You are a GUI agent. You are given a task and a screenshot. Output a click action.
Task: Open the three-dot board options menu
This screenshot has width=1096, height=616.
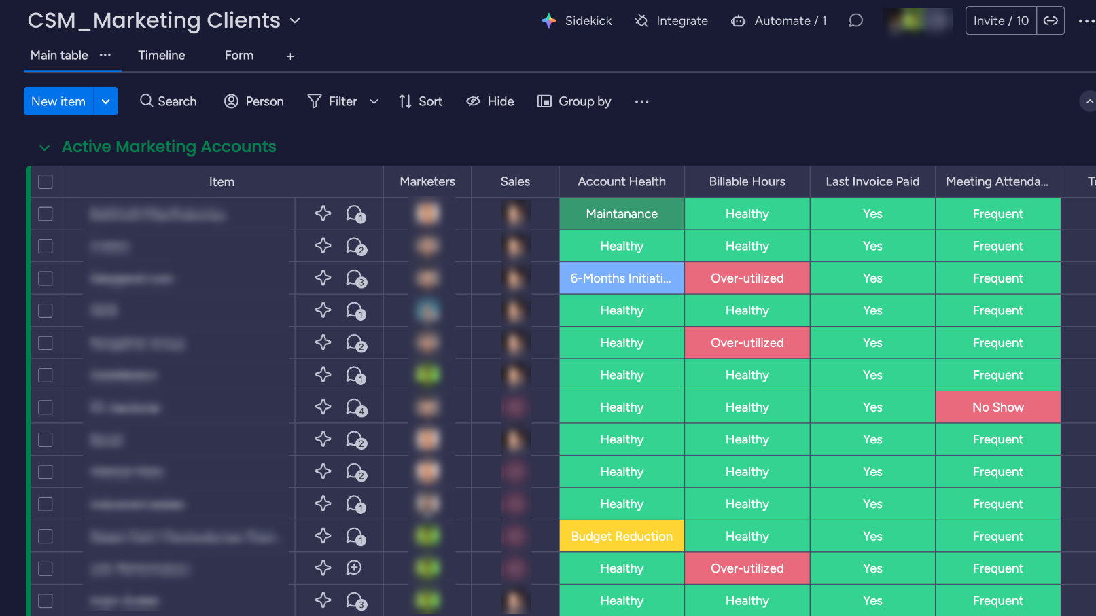(1086, 21)
